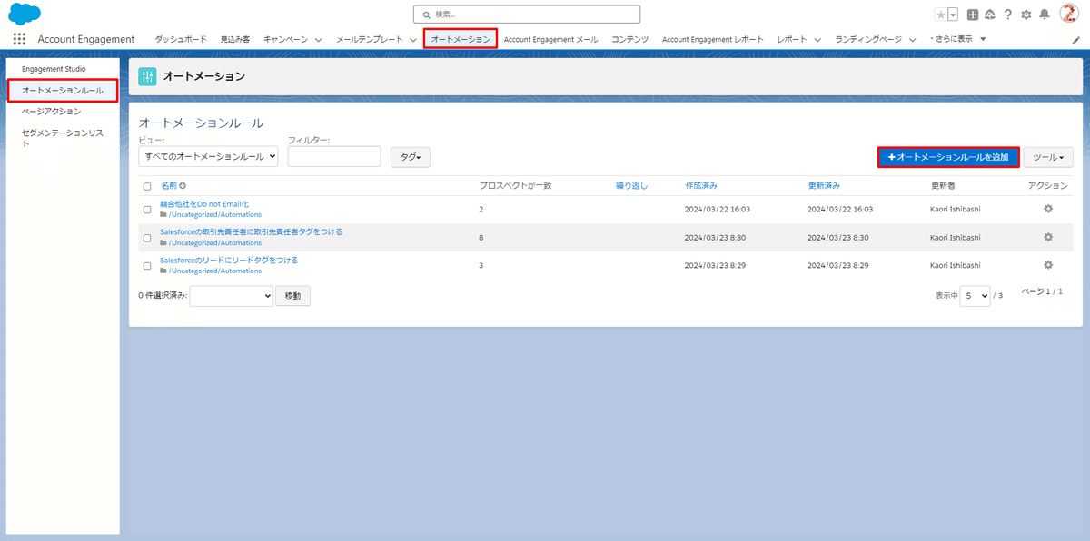Click the フィルター text field

[x=334, y=156]
